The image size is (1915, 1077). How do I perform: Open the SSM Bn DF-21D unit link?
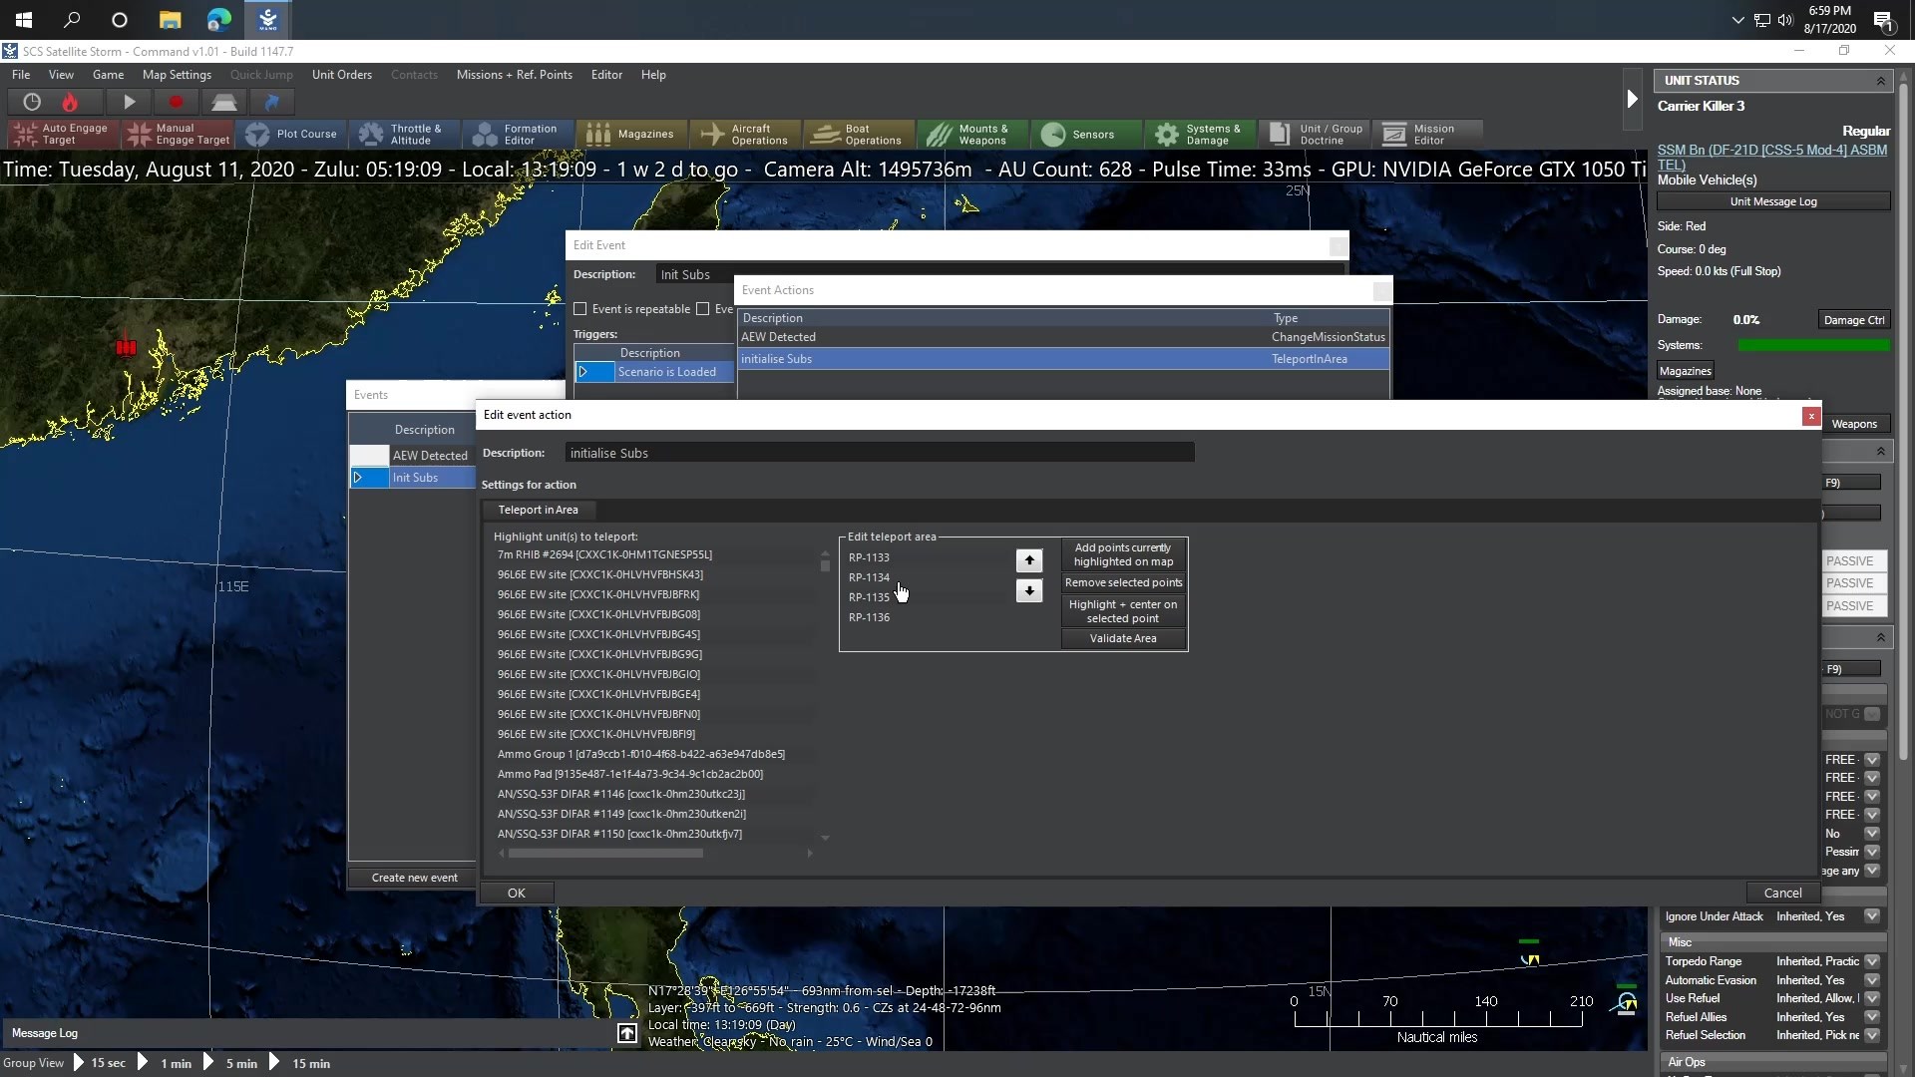[x=1772, y=158]
